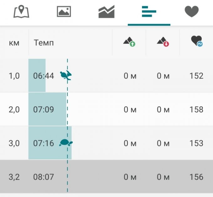This screenshot has height=197, width=213.
Task: Click the 08:07 pace value
Action: pos(44,177)
